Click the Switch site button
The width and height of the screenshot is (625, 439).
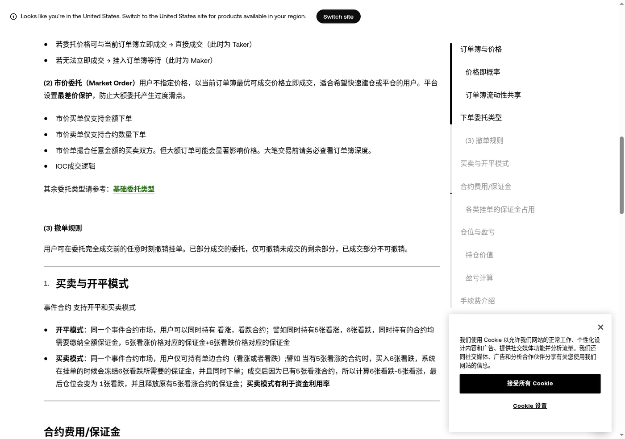[x=338, y=17]
